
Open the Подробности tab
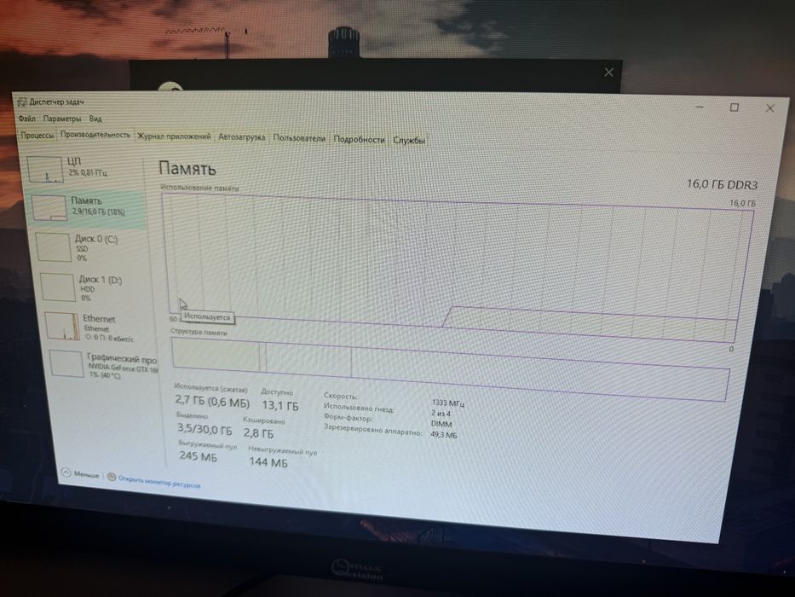(359, 140)
